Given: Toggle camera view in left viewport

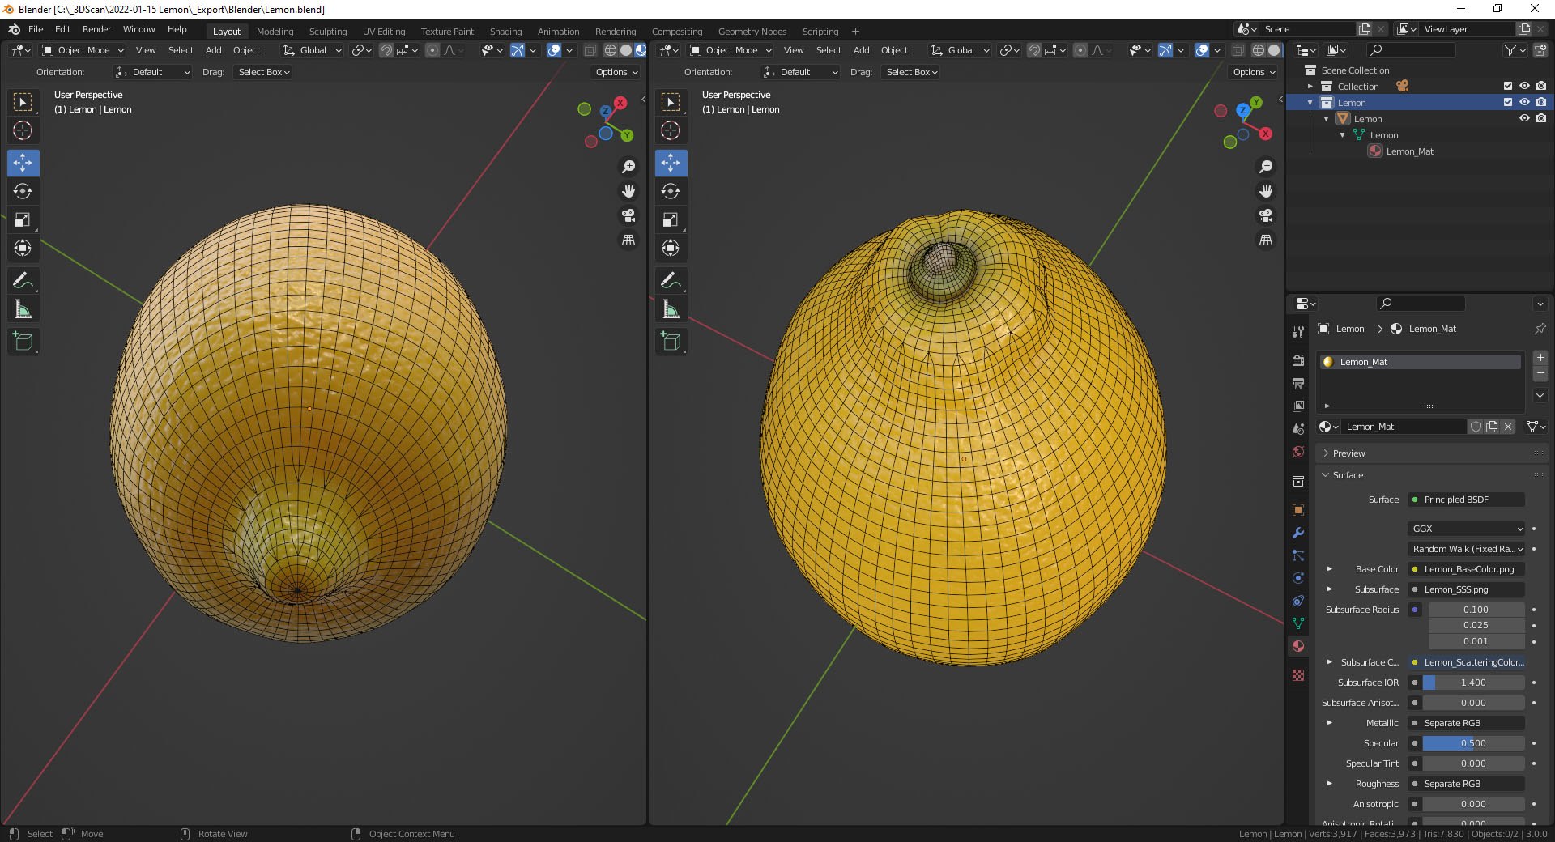Looking at the screenshot, I should (x=628, y=215).
